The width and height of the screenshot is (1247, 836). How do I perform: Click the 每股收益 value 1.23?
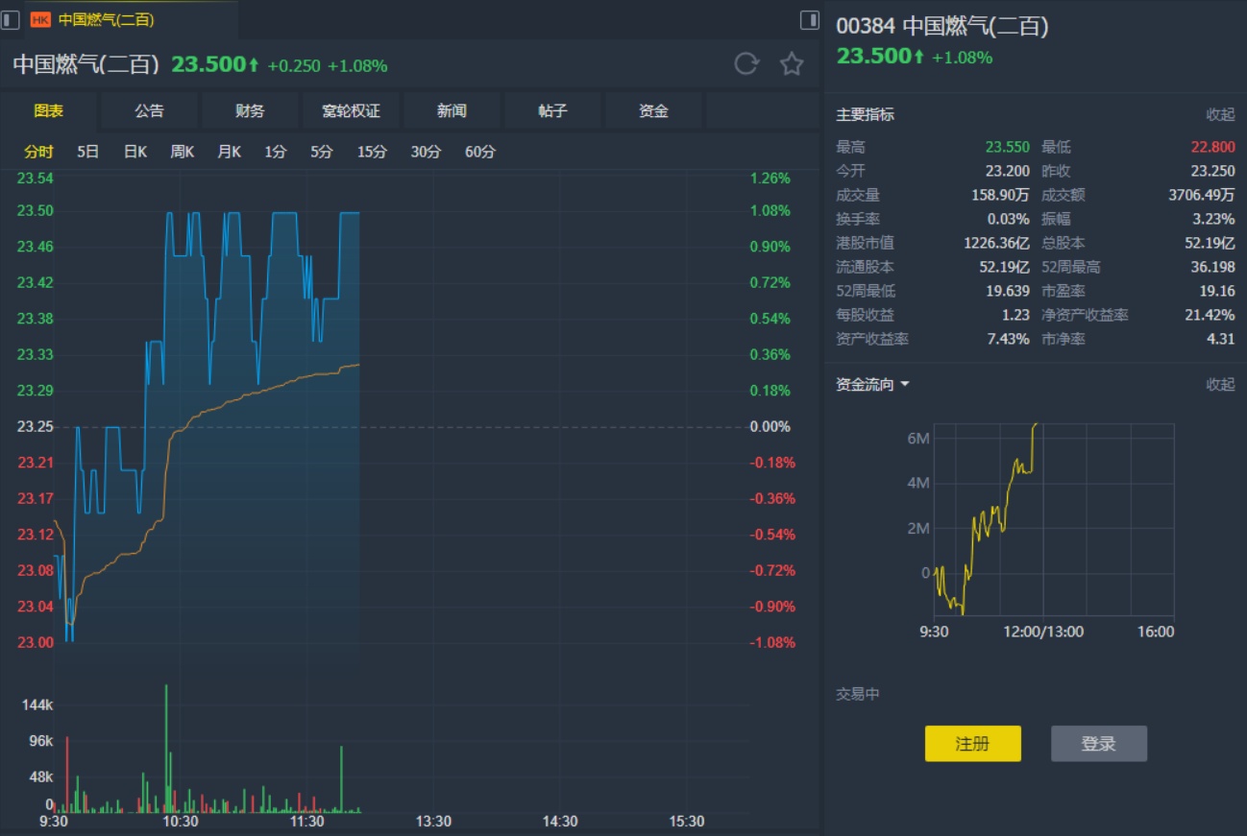coord(1015,316)
